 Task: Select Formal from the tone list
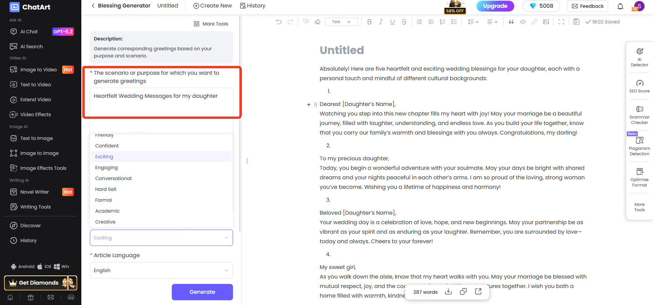click(x=103, y=200)
